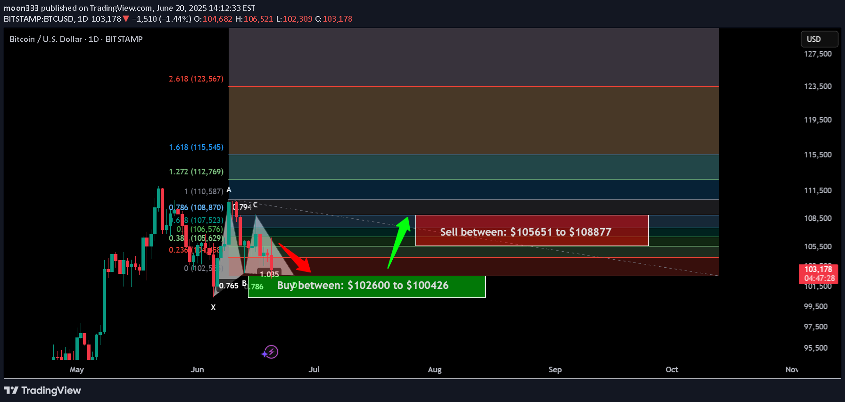Click the A point pattern label
The image size is (845, 402).
click(229, 190)
